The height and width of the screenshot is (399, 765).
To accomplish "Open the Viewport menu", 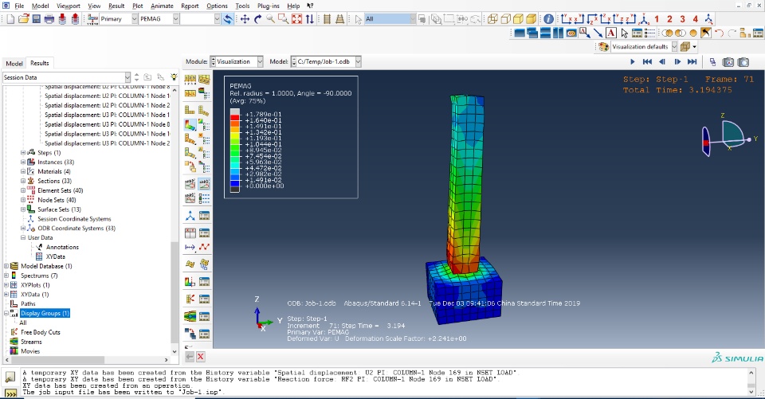I will coord(69,6).
